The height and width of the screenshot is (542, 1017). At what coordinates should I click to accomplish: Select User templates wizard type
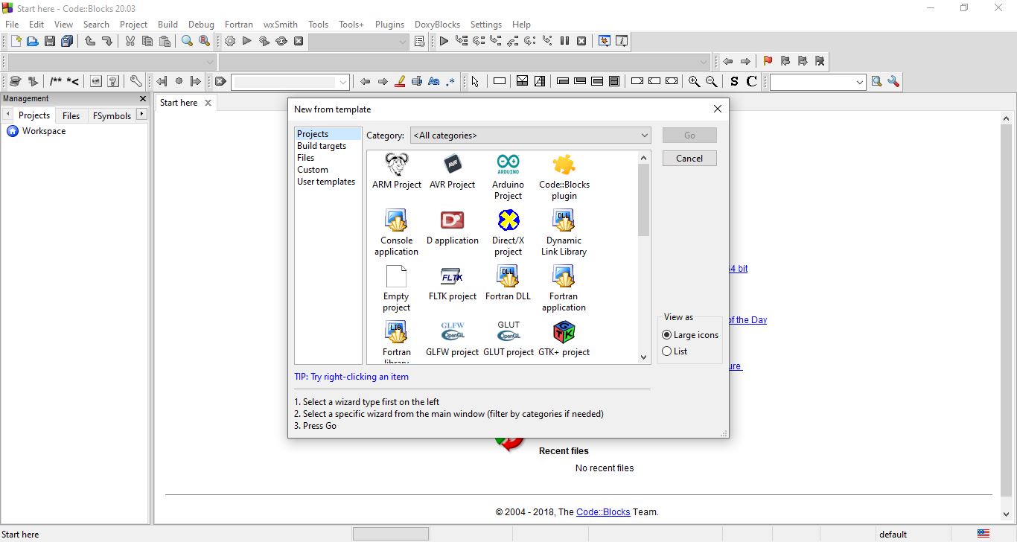(326, 182)
